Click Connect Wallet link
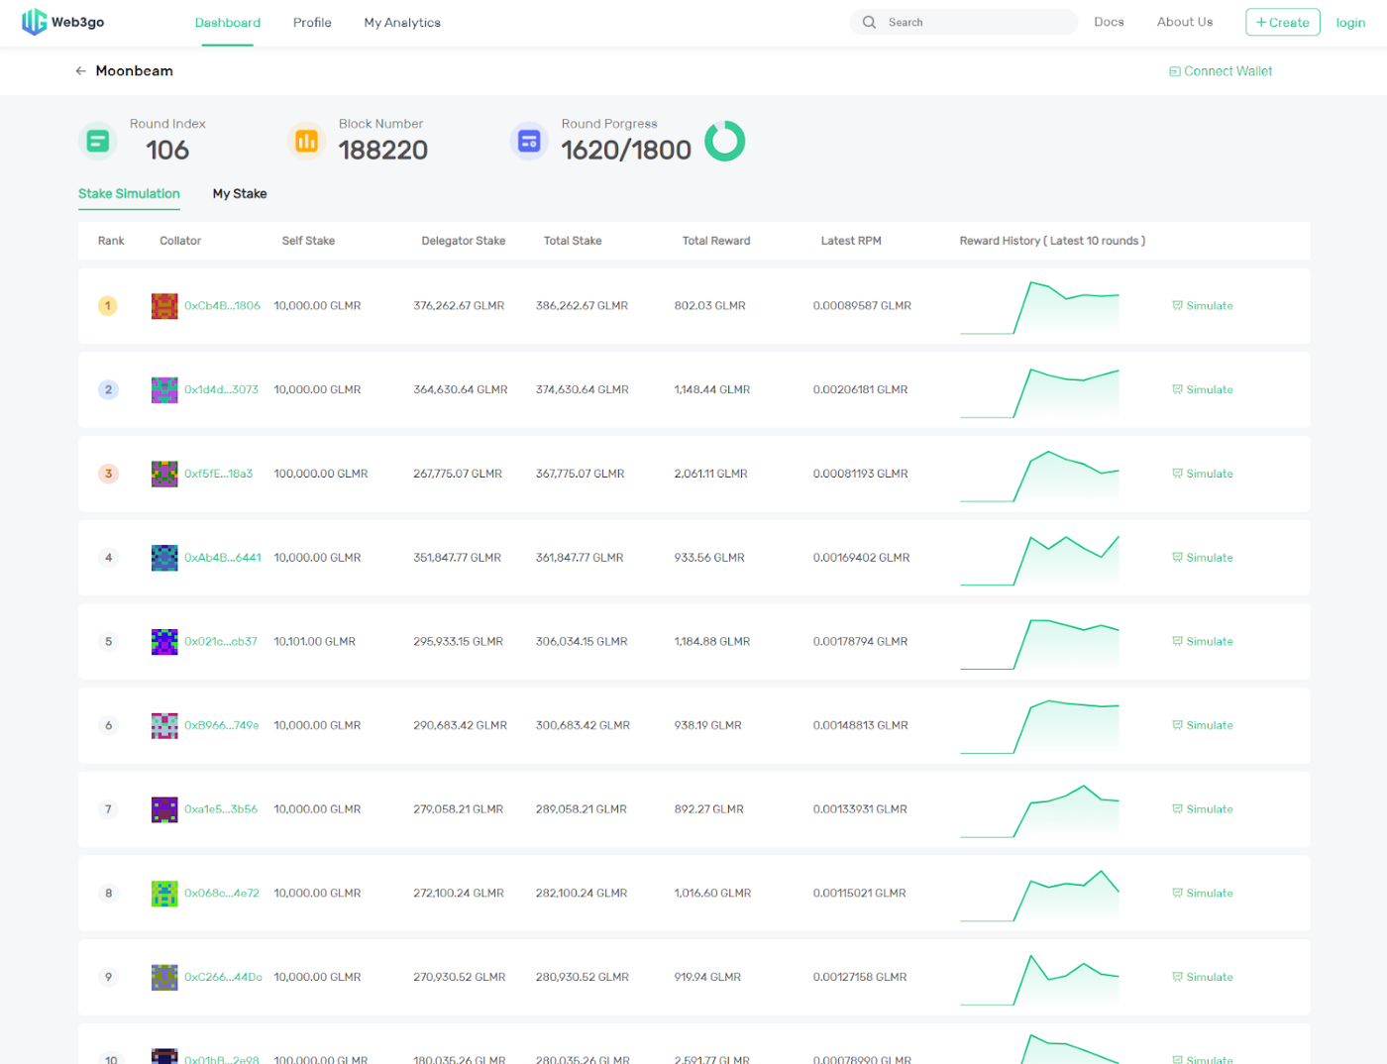The image size is (1387, 1064). click(1221, 71)
